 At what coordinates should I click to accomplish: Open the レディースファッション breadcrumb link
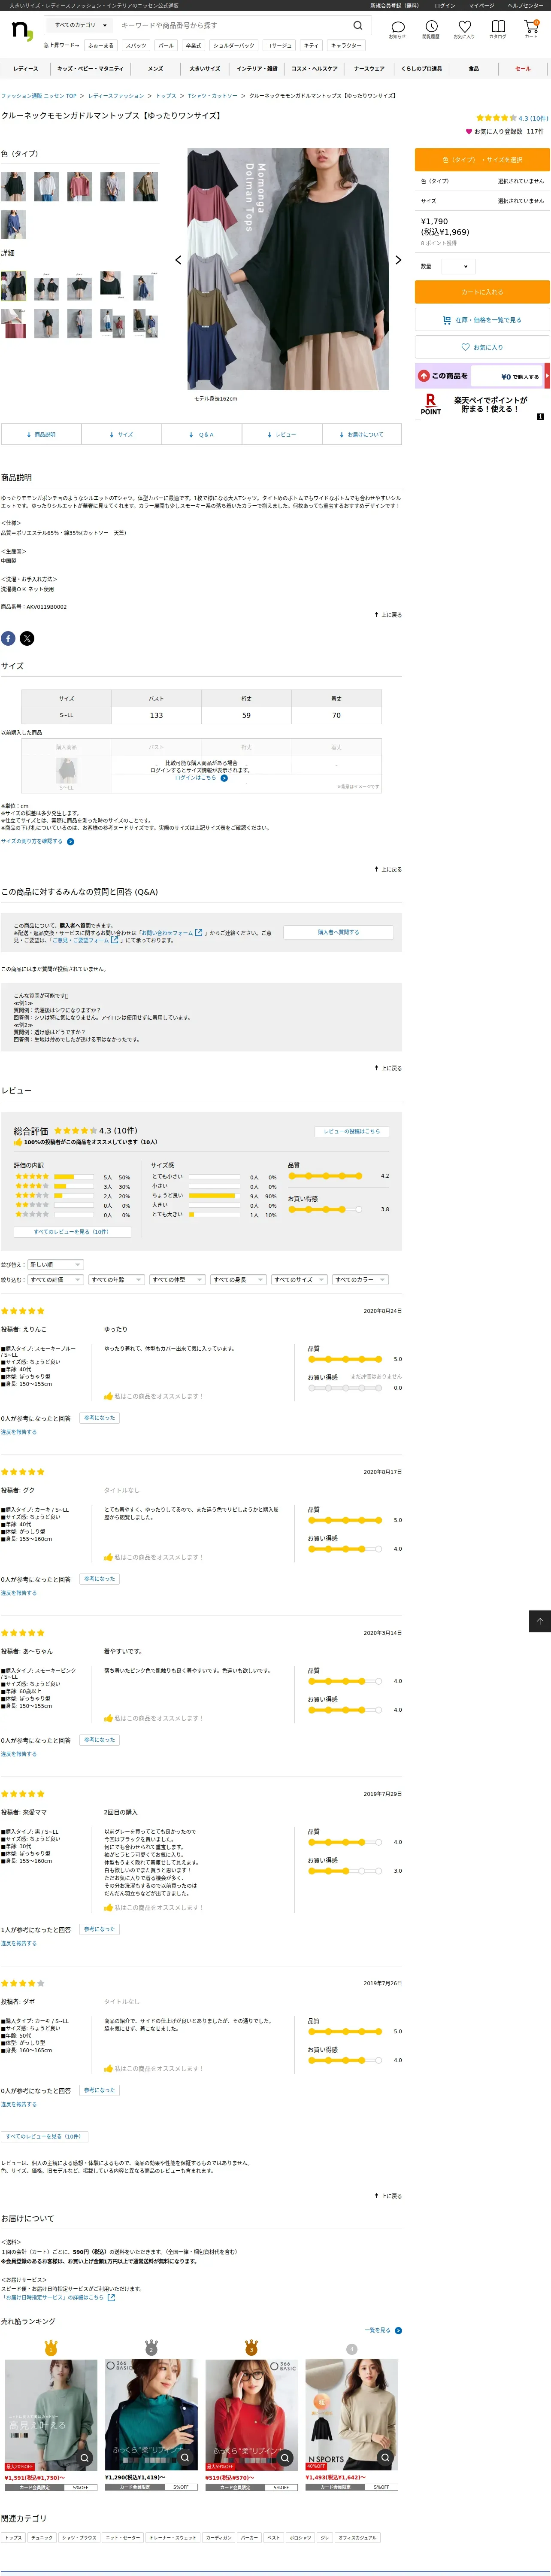(x=116, y=96)
